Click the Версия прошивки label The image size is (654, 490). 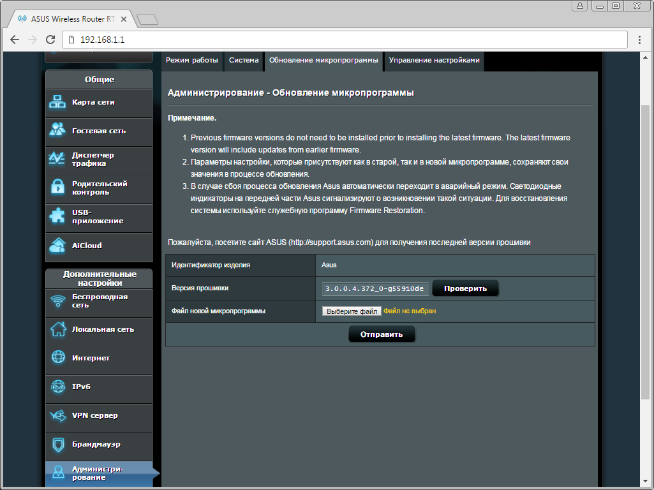coord(200,288)
